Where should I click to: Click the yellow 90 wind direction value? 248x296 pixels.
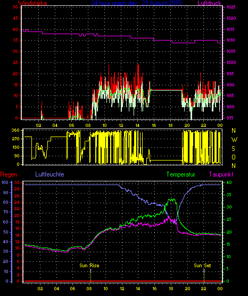click(17, 156)
